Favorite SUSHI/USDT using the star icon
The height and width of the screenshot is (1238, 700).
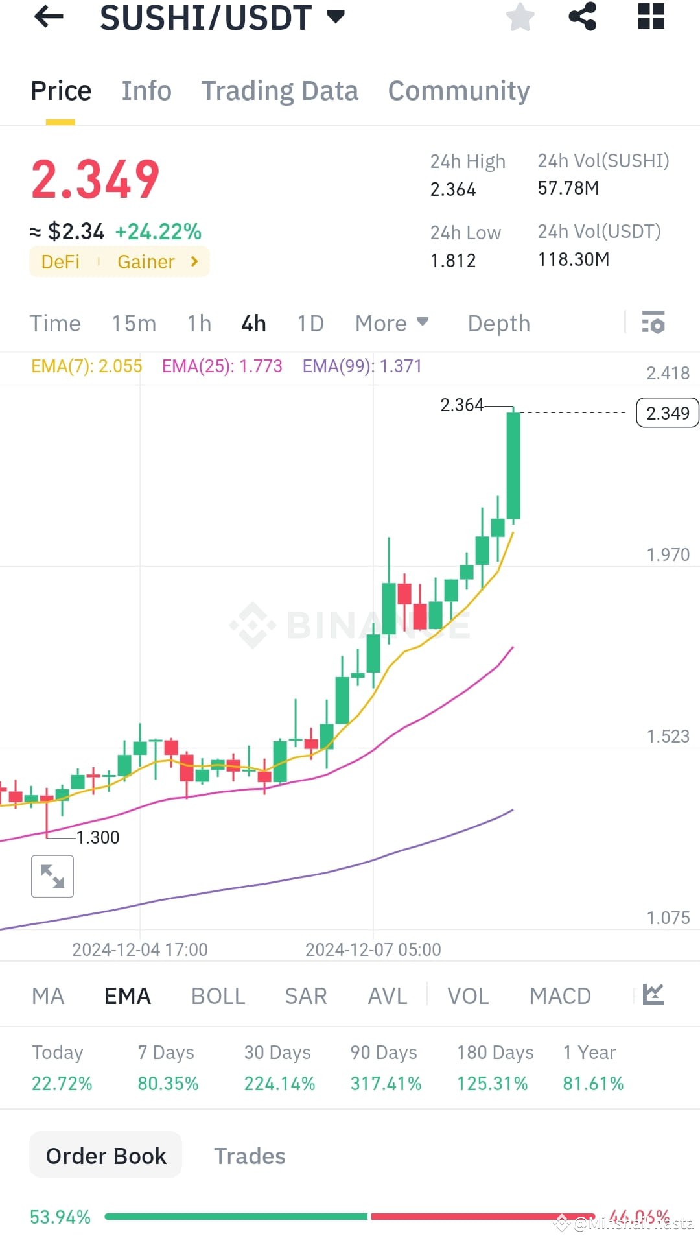pyautogui.click(x=520, y=18)
